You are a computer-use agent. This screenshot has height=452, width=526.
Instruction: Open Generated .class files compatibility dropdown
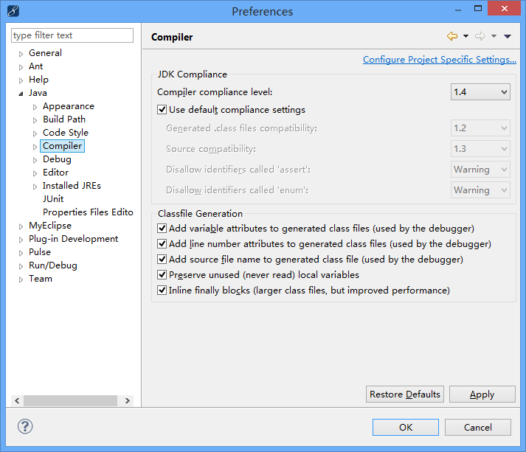tap(480, 128)
